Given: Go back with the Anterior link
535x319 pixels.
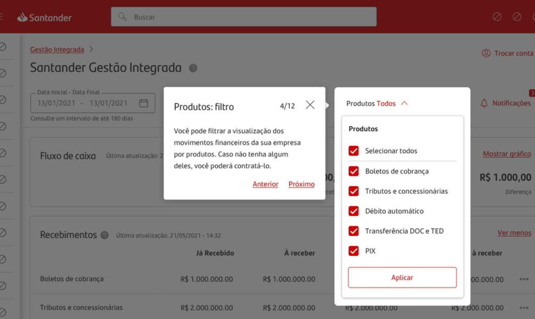Looking at the screenshot, I should [x=265, y=184].
